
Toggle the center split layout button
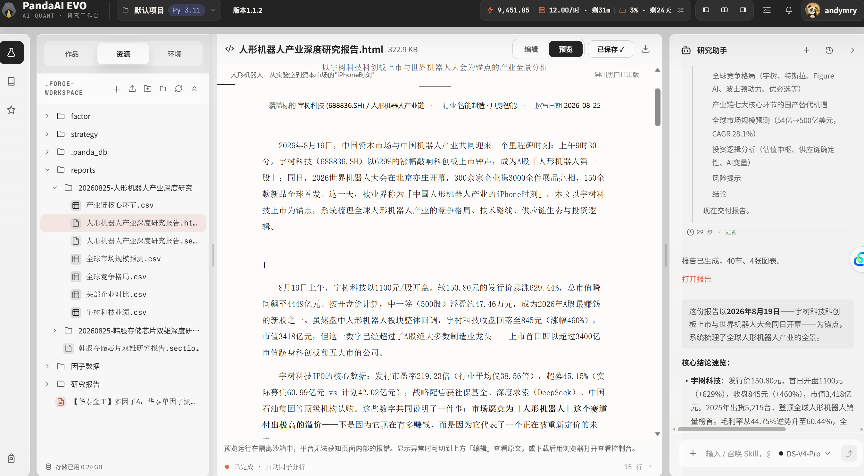click(x=725, y=10)
